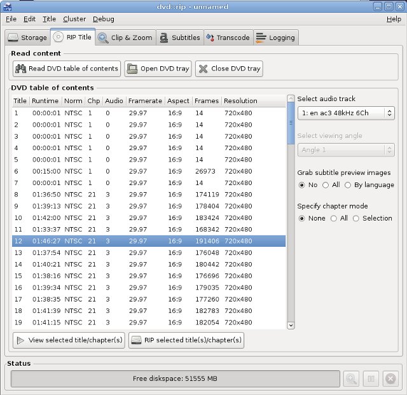Sort table by Framerate column header
This screenshot has height=395, width=407.
146,101
